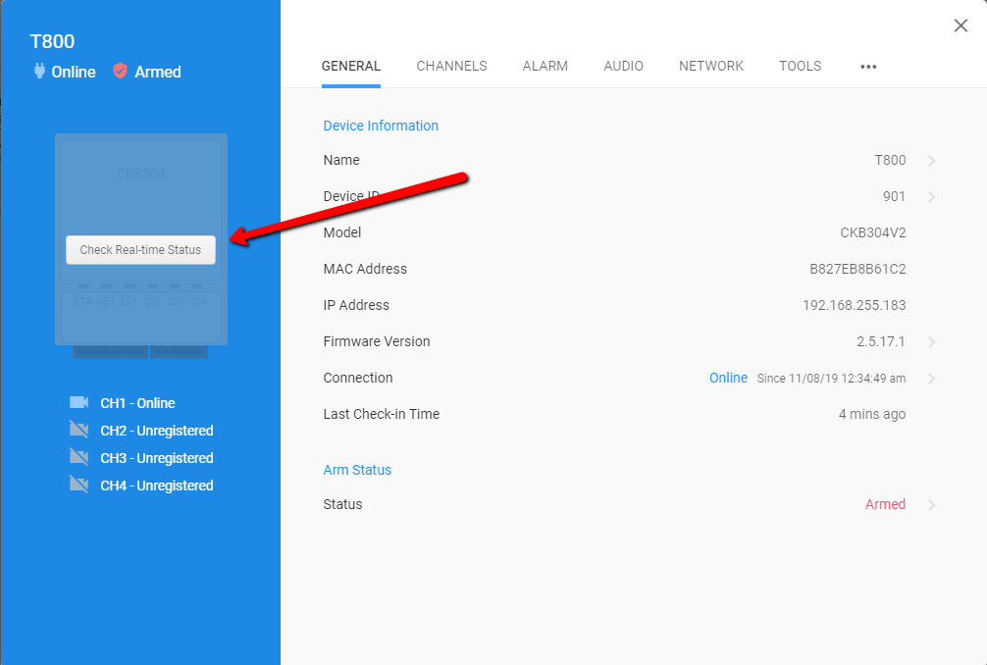
Task: Switch to the CHANNELS tab
Action: 451,66
